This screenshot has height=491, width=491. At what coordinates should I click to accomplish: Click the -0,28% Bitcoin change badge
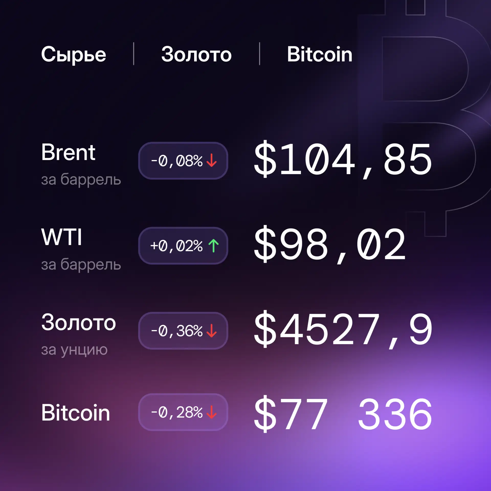[183, 412]
